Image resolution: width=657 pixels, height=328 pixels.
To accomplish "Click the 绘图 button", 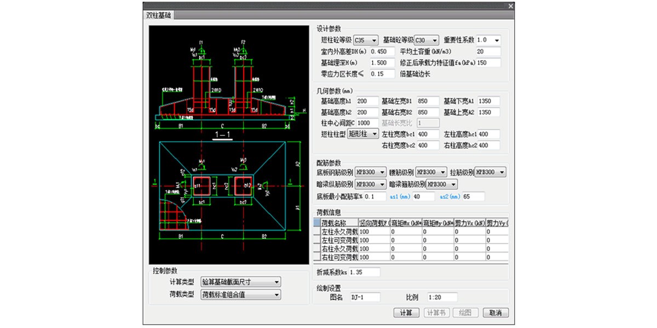I will pyautogui.click(x=466, y=313).
